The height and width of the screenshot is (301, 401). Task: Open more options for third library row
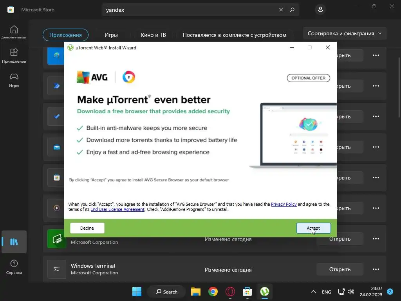tap(376, 116)
